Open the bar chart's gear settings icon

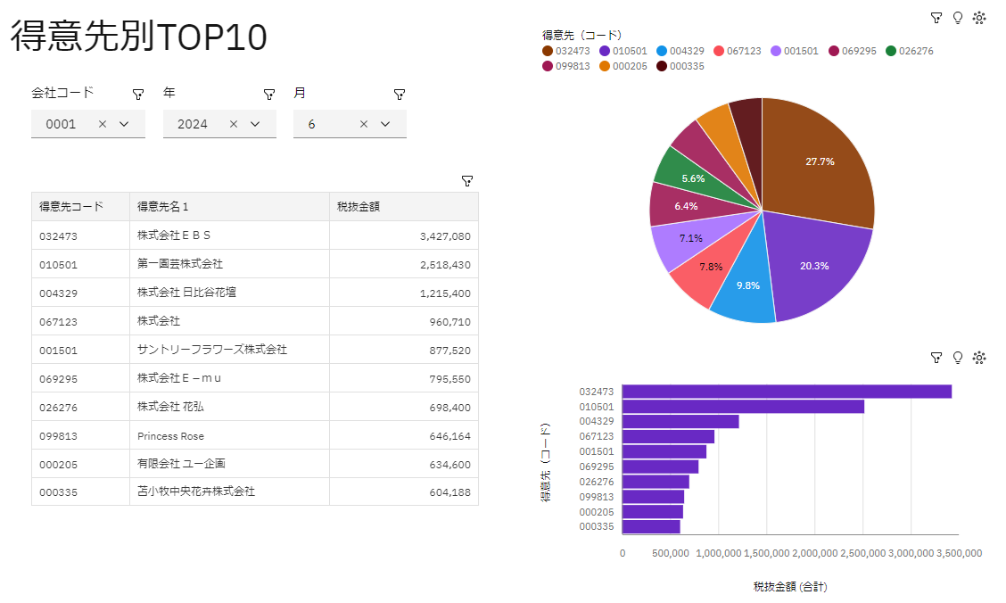pos(979,358)
